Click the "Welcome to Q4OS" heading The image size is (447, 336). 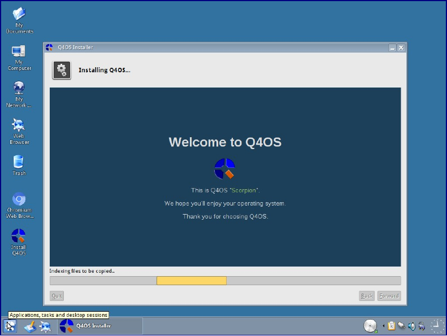coord(225,142)
